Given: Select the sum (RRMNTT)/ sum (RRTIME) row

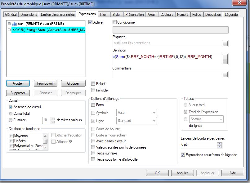Looking at the screenshot, I should [x=41, y=24].
